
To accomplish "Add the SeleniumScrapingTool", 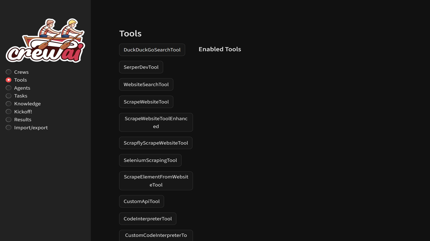I will click(150, 160).
